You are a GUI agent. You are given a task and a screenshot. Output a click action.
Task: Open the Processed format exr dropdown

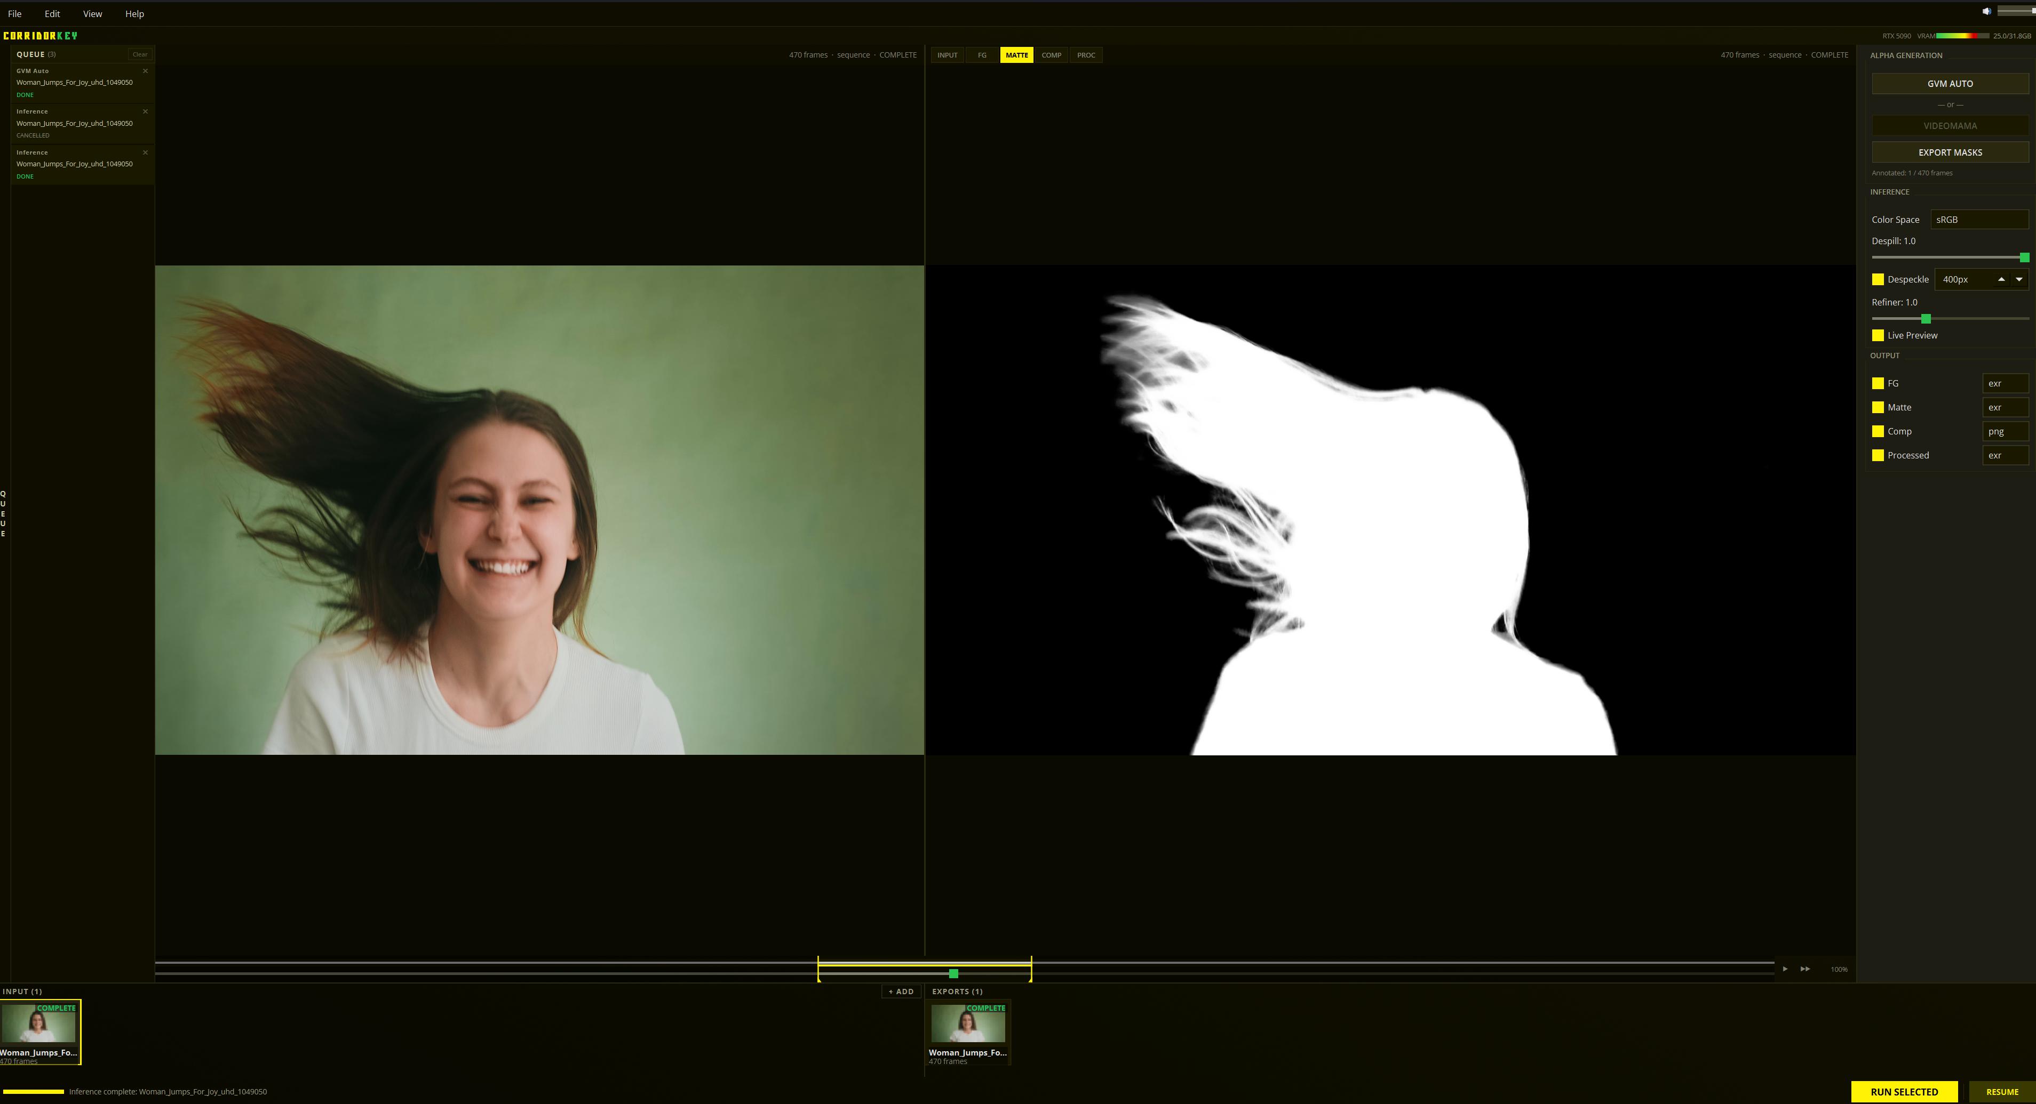[2005, 456]
